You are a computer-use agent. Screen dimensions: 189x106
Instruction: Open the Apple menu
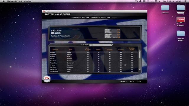[x=4, y=1]
